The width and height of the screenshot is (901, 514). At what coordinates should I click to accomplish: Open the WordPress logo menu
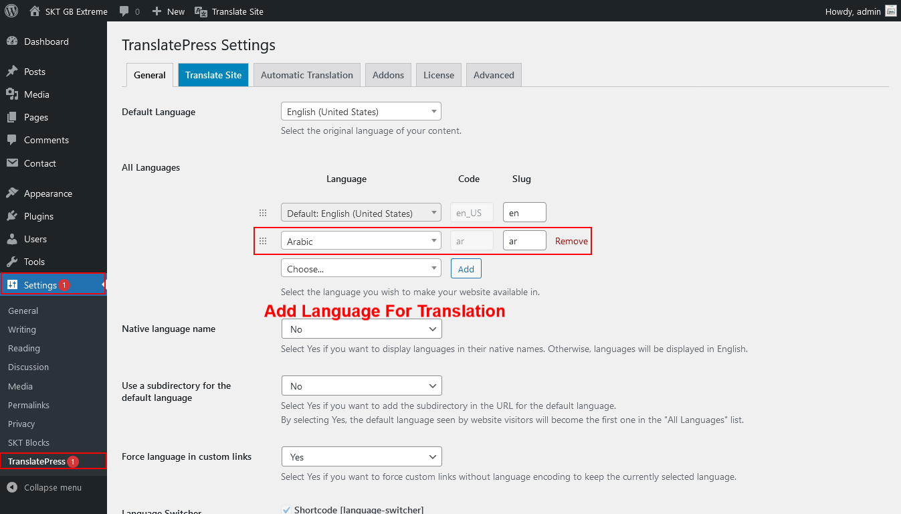point(11,11)
